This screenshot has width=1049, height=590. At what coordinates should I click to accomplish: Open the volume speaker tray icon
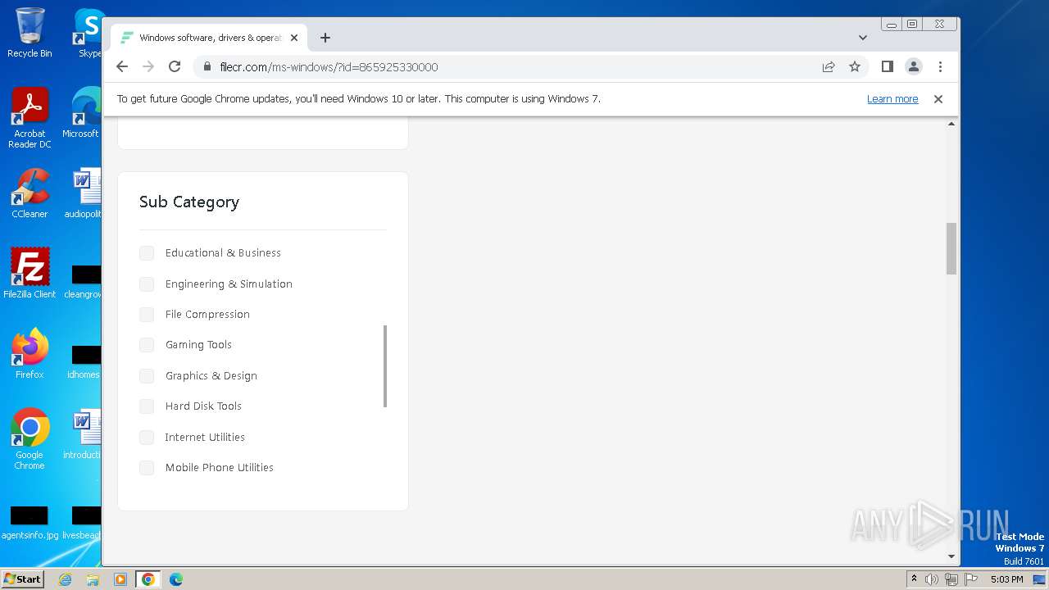(931, 579)
